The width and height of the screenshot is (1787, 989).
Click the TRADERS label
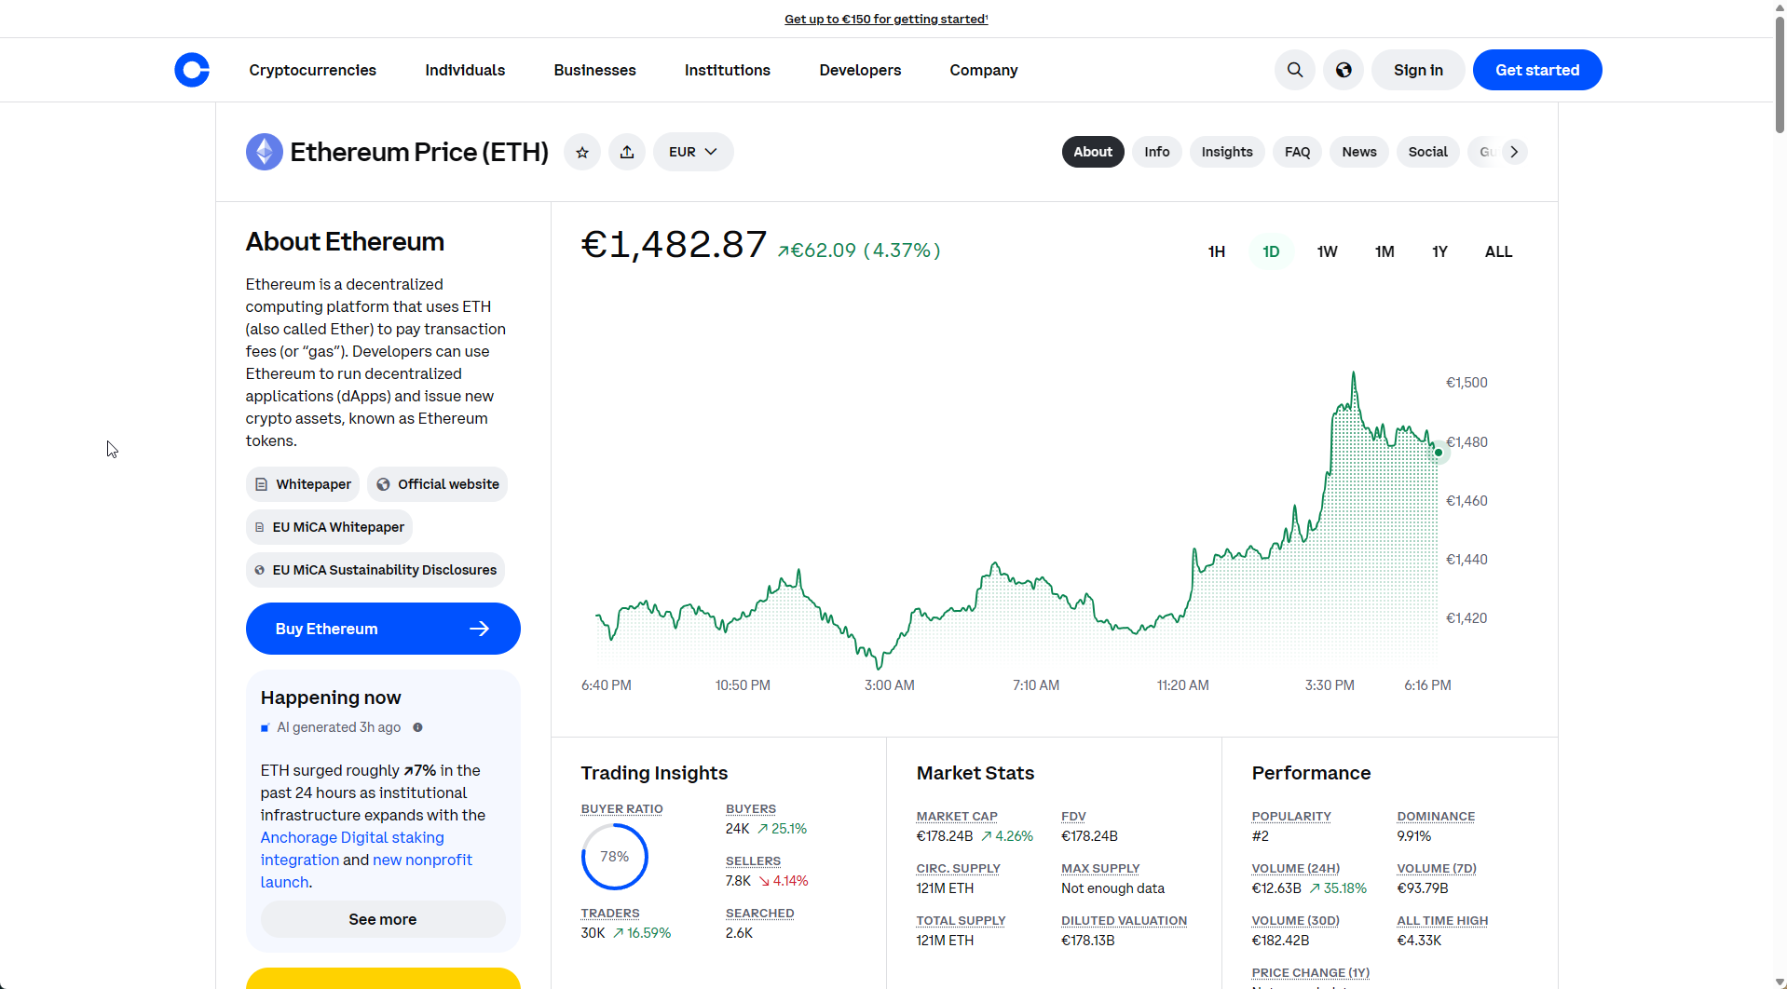coord(610,914)
